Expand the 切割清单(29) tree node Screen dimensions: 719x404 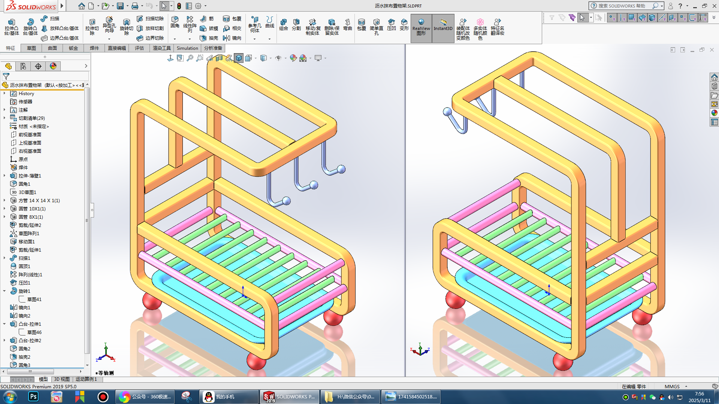(x=4, y=118)
